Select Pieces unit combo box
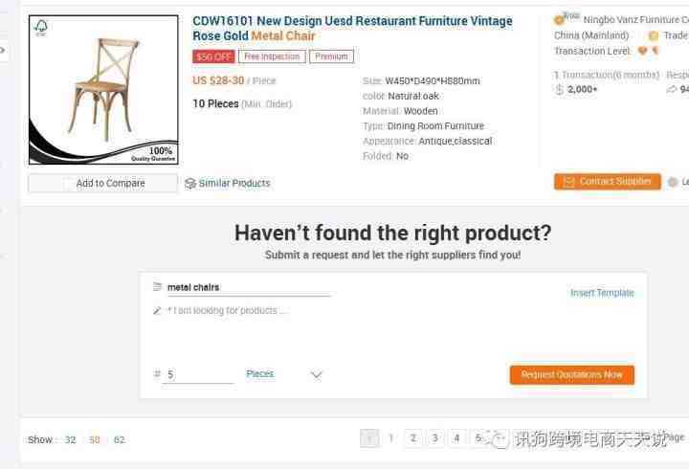The width and height of the screenshot is (689, 469). coord(284,374)
